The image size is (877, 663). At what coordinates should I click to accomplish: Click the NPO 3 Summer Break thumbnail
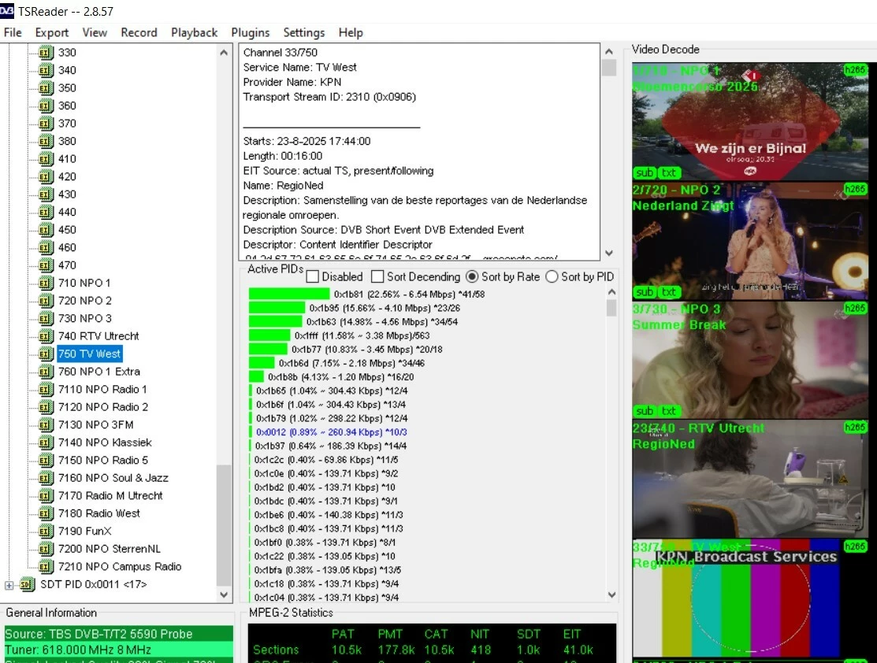click(x=750, y=360)
